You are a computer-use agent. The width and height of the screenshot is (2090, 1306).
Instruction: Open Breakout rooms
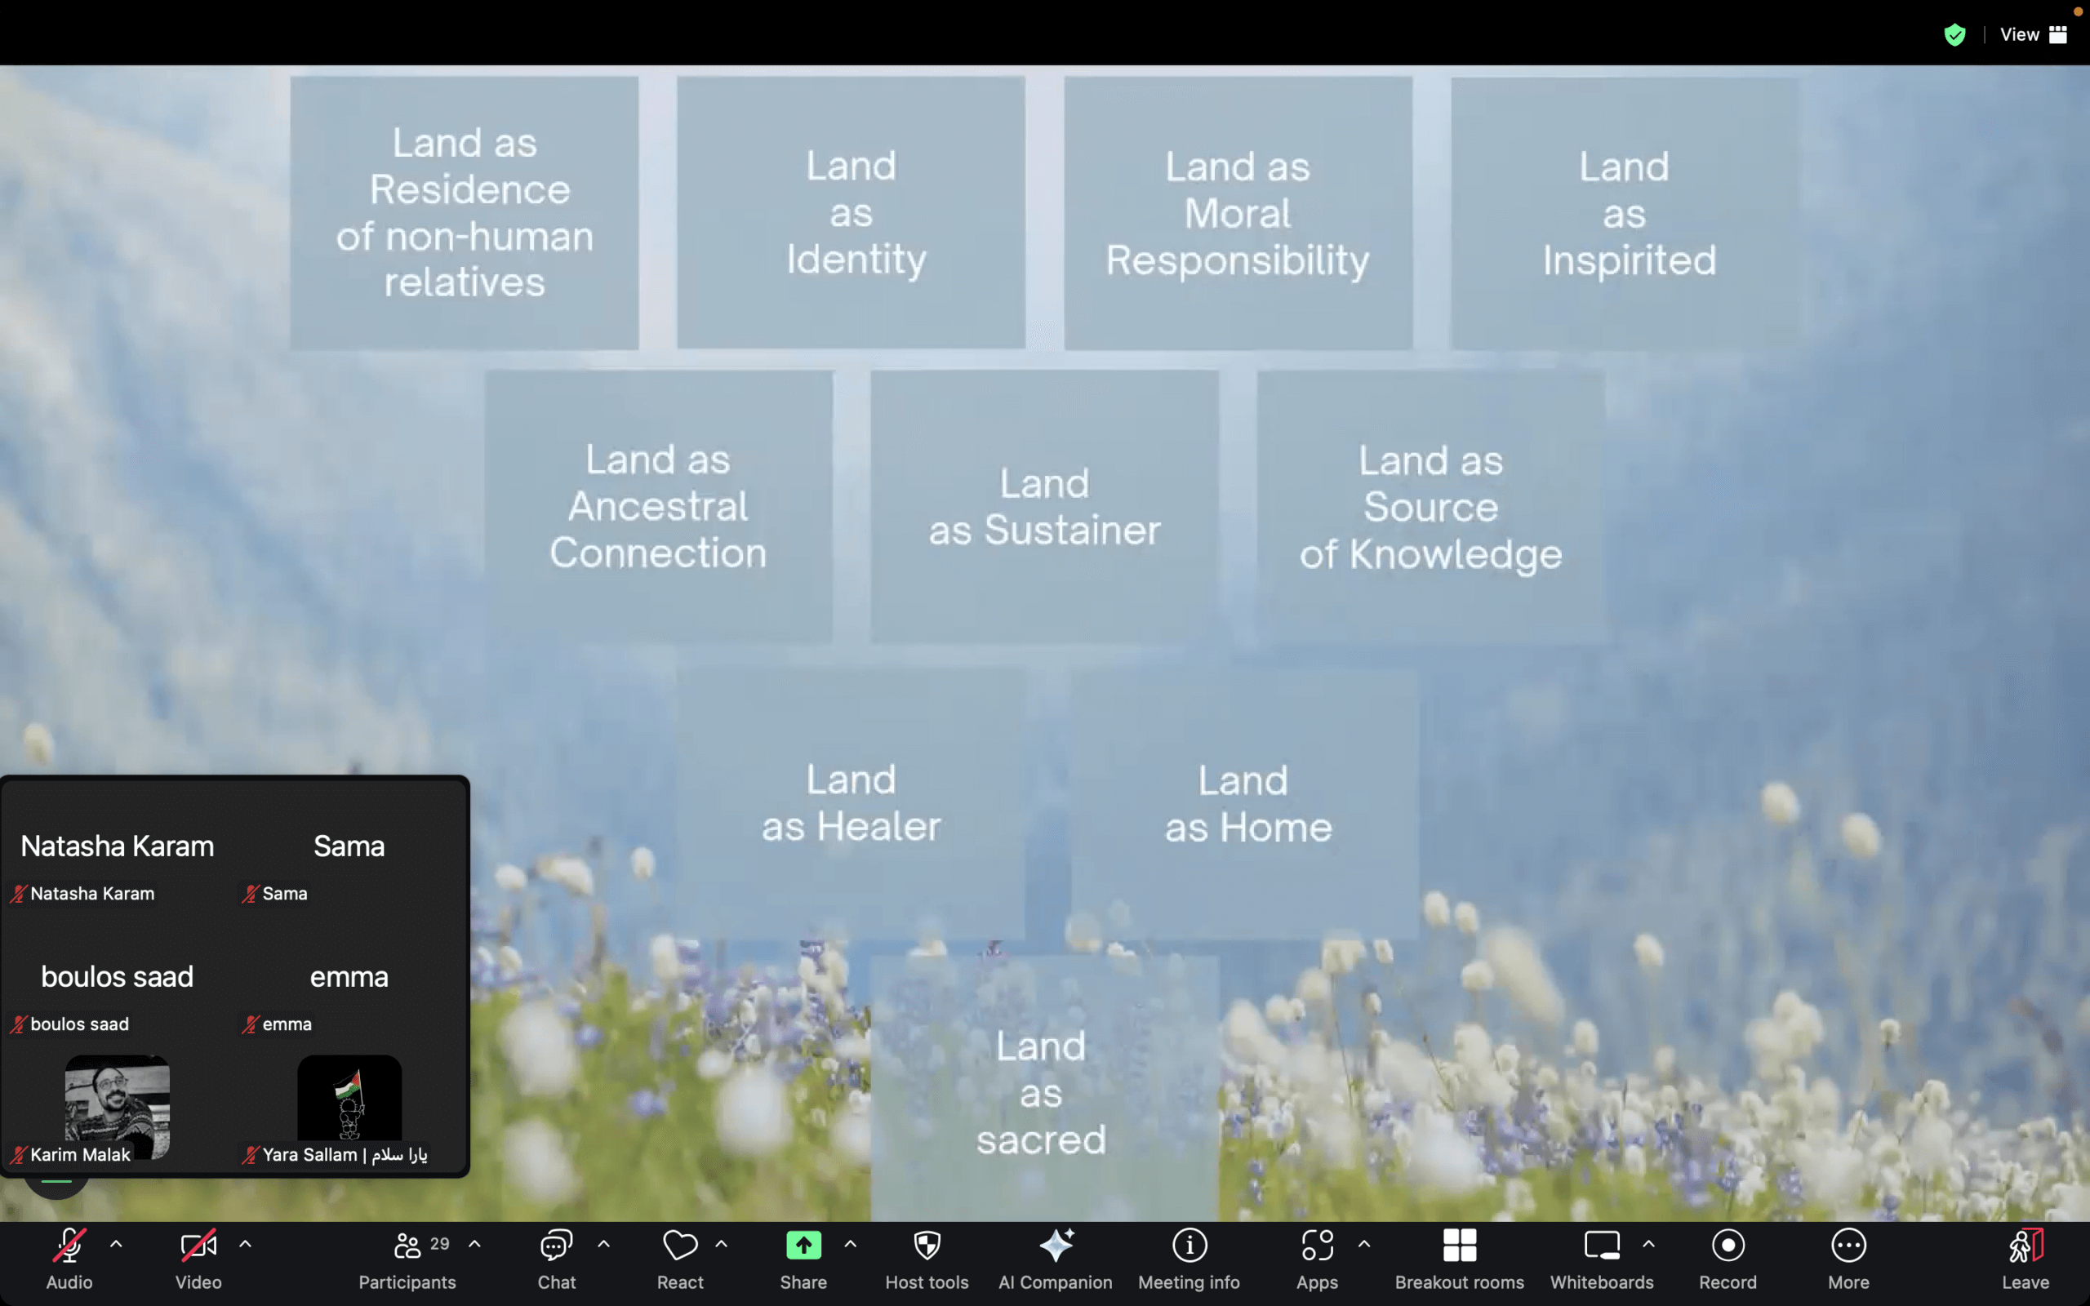tap(1459, 1246)
